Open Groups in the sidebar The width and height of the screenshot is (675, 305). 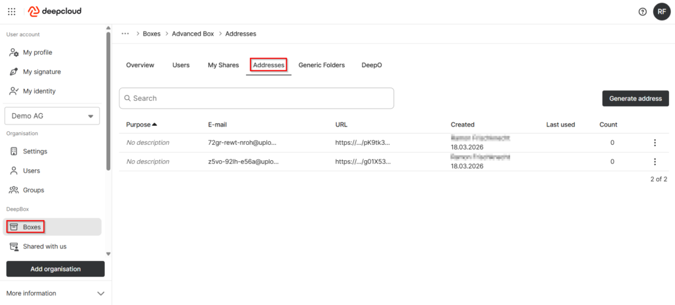33,190
